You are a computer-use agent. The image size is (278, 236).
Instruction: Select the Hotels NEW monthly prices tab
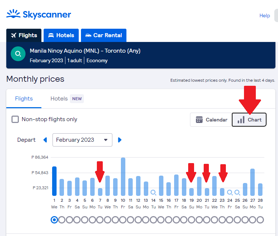[67, 99]
